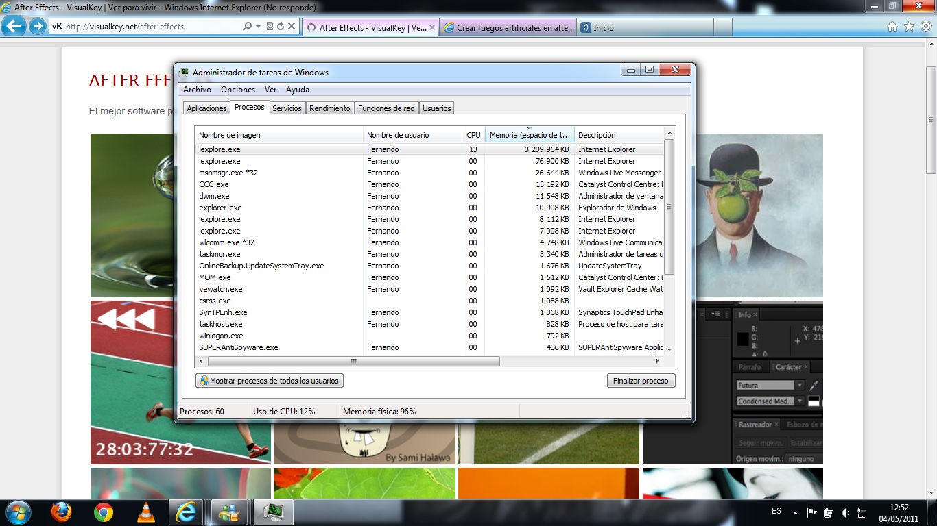This screenshot has height=526, width=937.
Task: Sort by the Memoria column header
Action: [530, 135]
